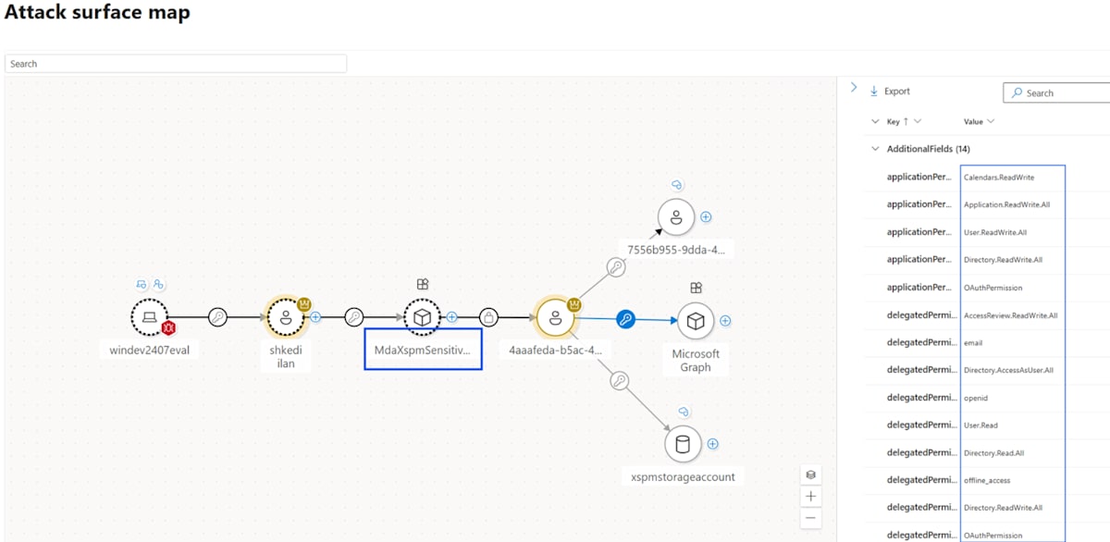
Task: Zoom out on the attack map
Action: pyautogui.click(x=810, y=517)
